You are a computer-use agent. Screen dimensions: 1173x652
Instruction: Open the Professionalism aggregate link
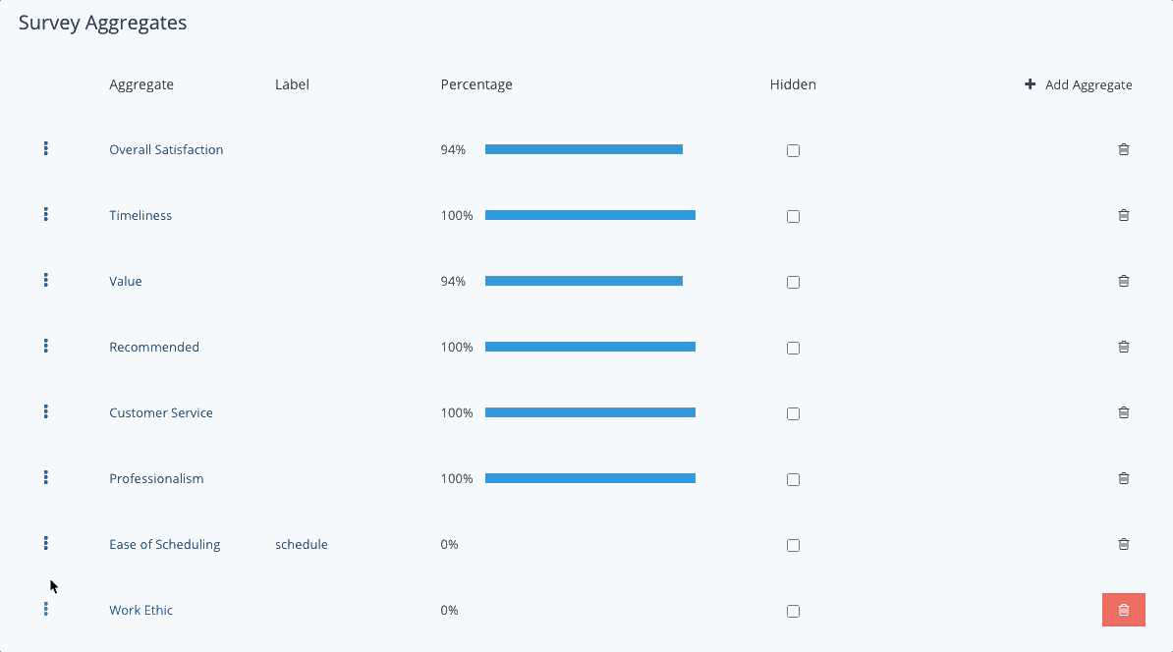point(156,478)
